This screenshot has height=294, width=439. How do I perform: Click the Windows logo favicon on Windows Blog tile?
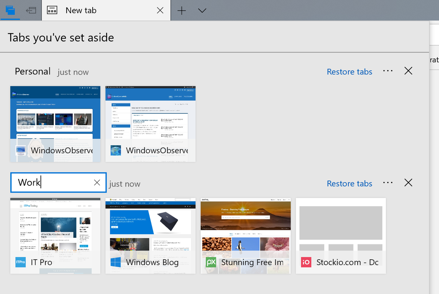click(x=116, y=262)
